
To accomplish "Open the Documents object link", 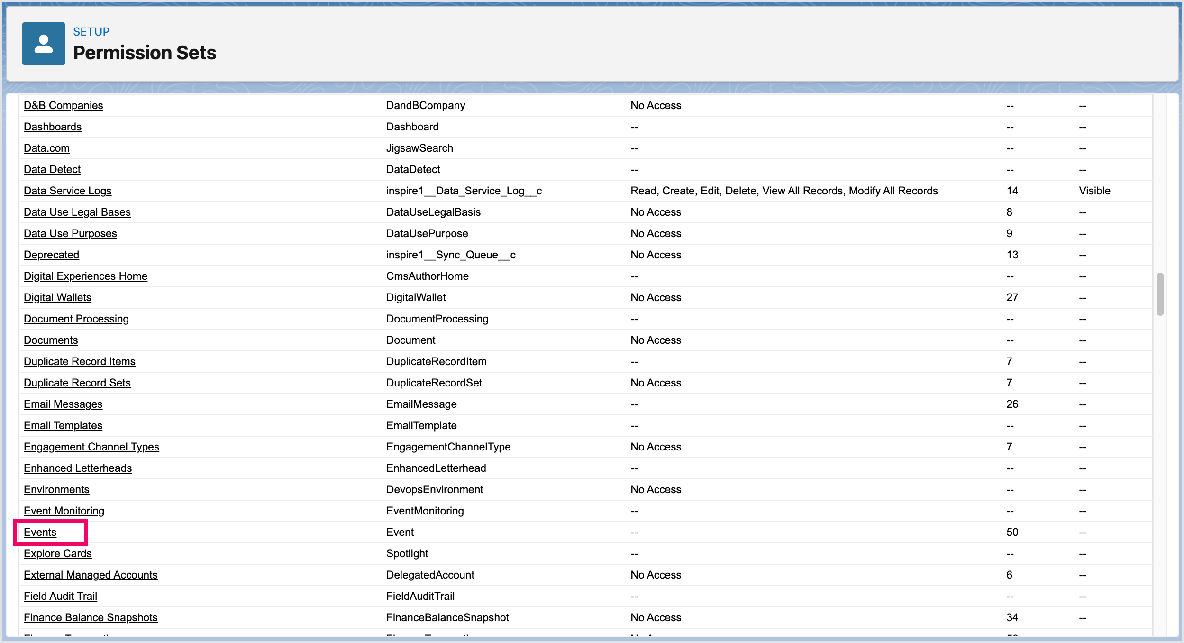I will tap(51, 340).
